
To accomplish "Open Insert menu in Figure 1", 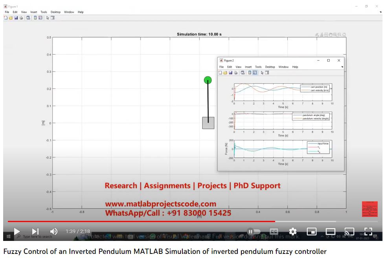I will pyautogui.click(x=34, y=12).
